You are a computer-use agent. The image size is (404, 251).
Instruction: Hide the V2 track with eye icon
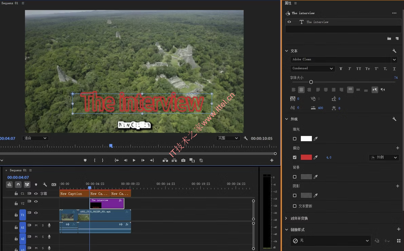(x=36, y=201)
